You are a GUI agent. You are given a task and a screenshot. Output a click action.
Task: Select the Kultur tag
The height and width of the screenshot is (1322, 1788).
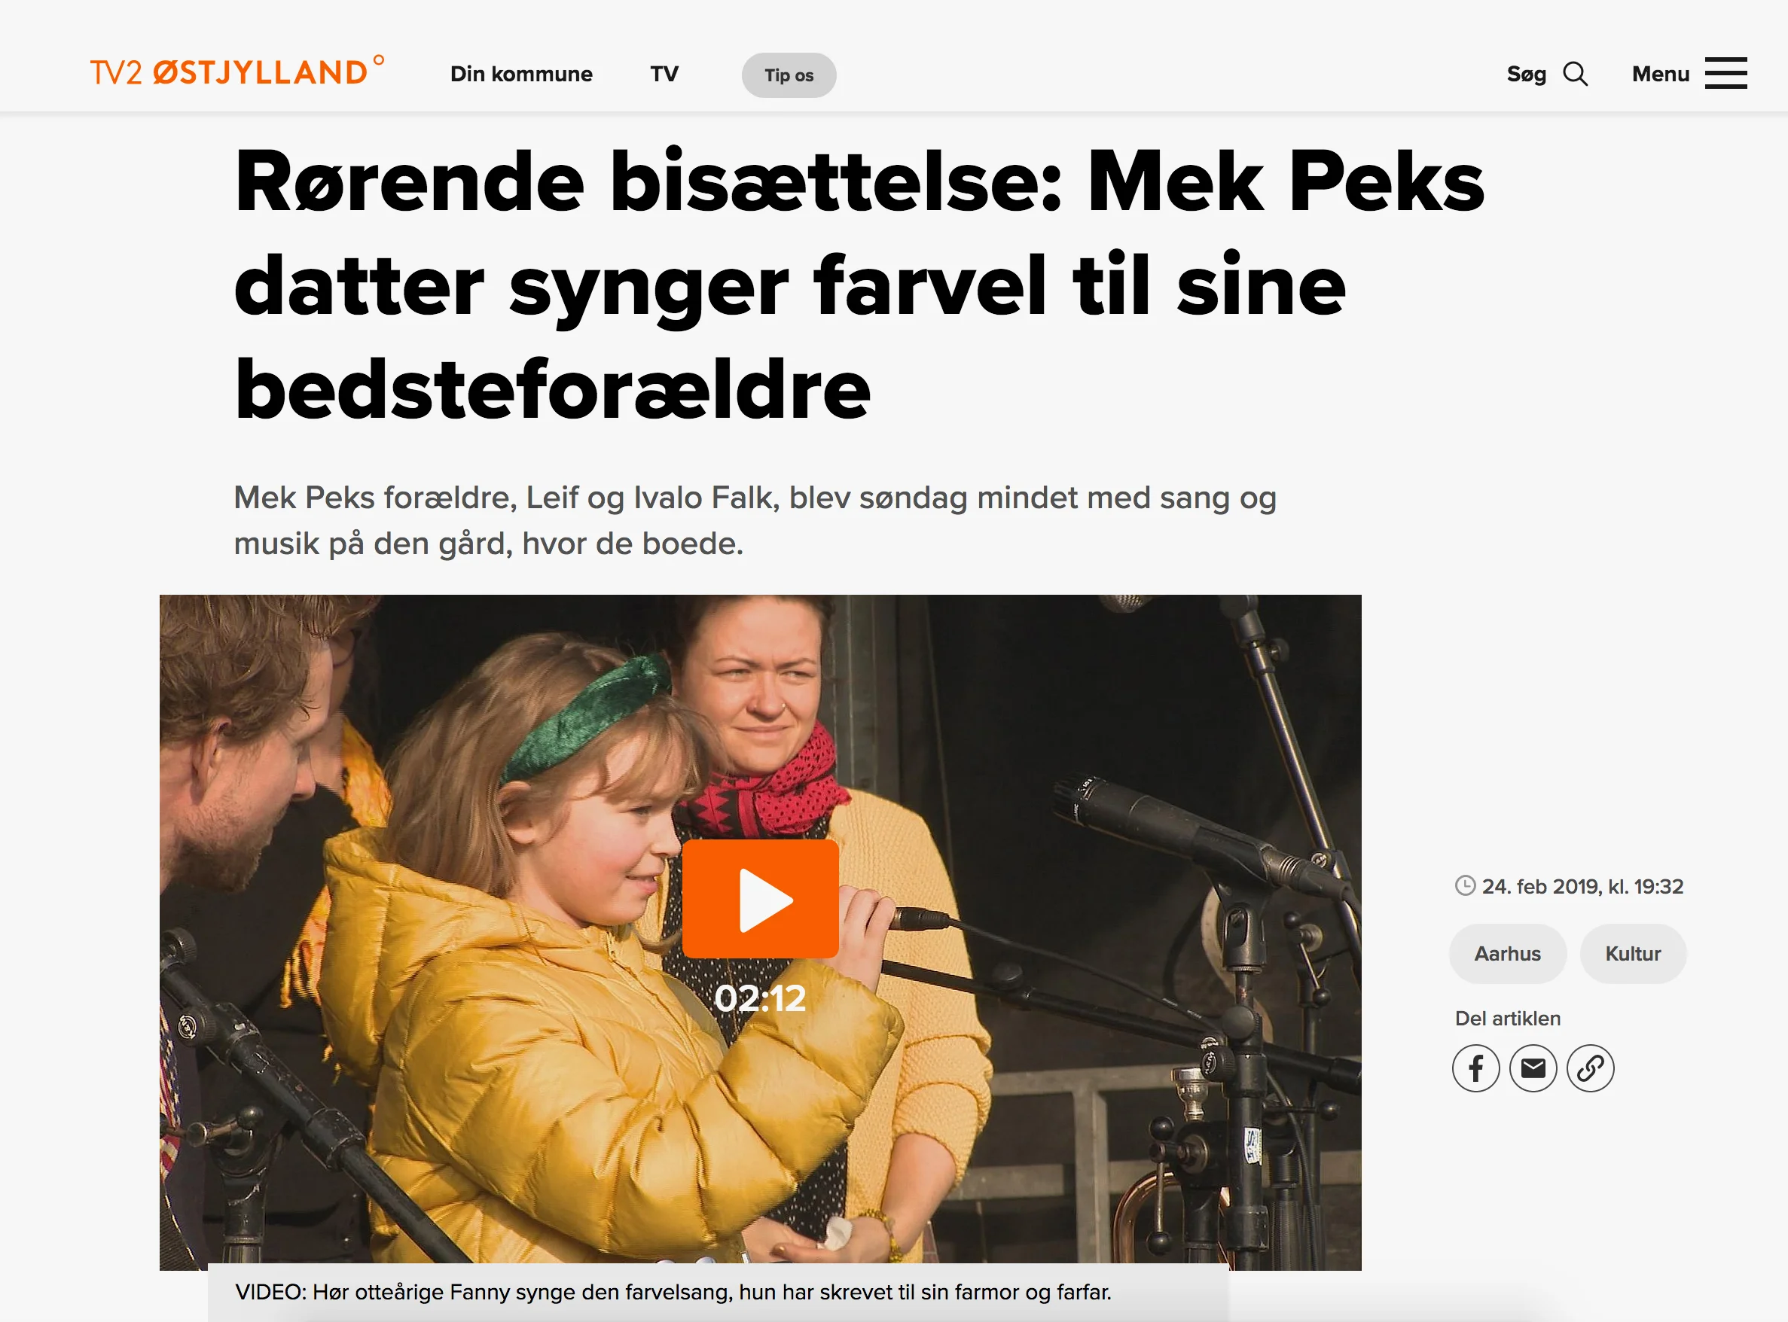pyautogui.click(x=1634, y=954)
